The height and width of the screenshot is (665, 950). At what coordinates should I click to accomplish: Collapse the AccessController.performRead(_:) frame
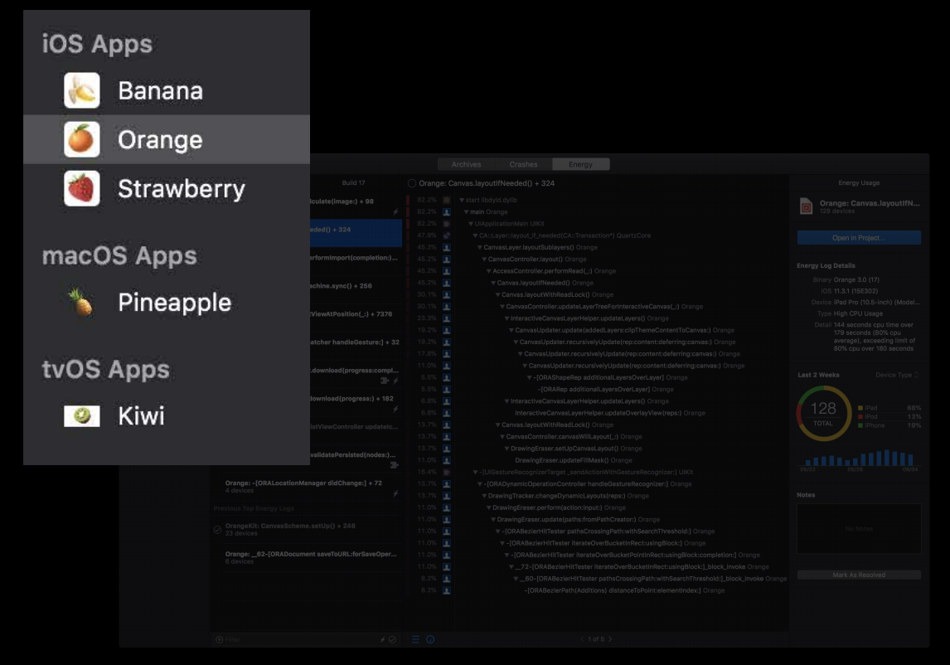pyautogui.click(x=489, y=271)
